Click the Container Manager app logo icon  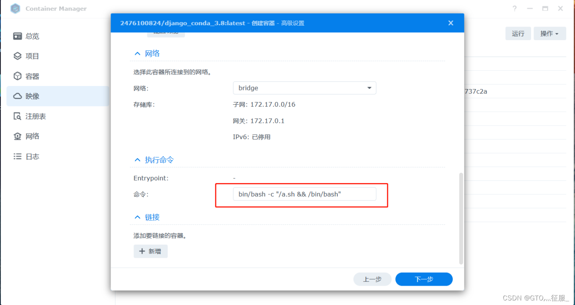coord(15,9)
